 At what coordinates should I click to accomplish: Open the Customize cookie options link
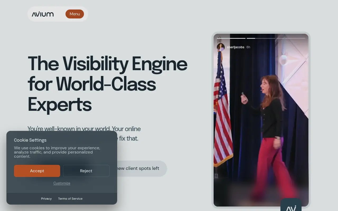pos(62,183)
